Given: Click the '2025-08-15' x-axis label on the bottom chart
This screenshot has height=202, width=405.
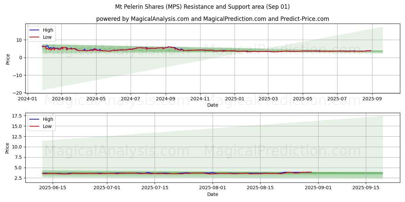Looking at the screenshot, I should (260, 188).
